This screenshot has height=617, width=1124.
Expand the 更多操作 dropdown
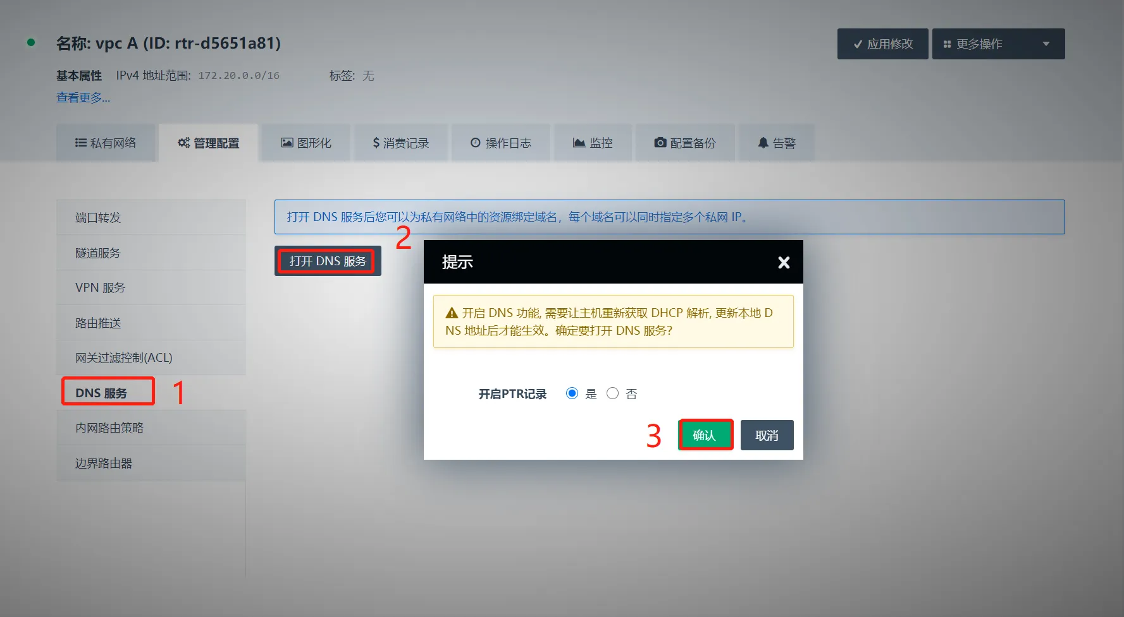(x=997, y=44)
